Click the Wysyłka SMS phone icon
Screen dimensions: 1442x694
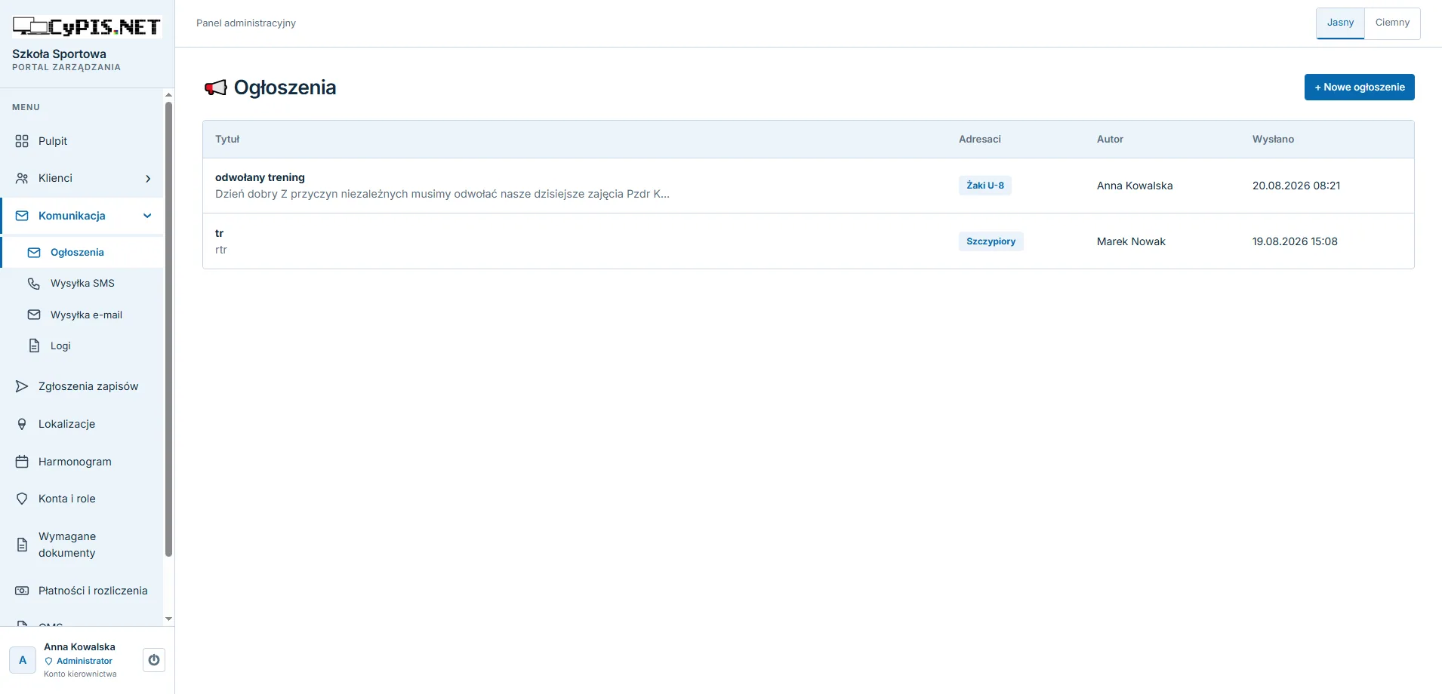34,284
